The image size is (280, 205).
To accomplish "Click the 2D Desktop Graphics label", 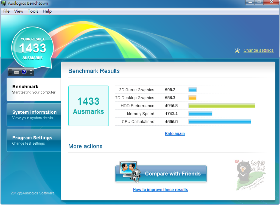I will (135, 98).
